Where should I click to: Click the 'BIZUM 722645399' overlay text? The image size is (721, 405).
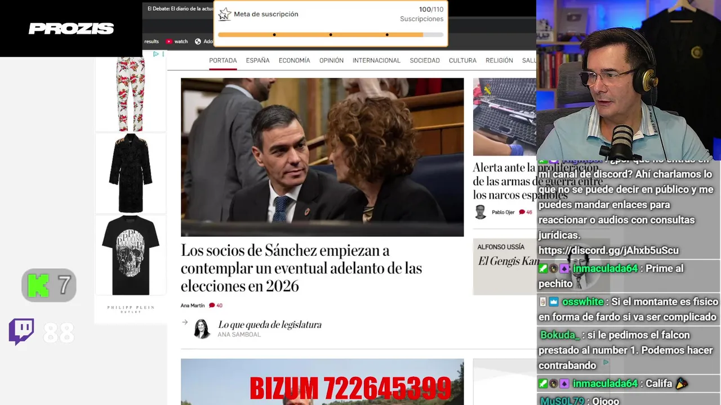point(350,389)
